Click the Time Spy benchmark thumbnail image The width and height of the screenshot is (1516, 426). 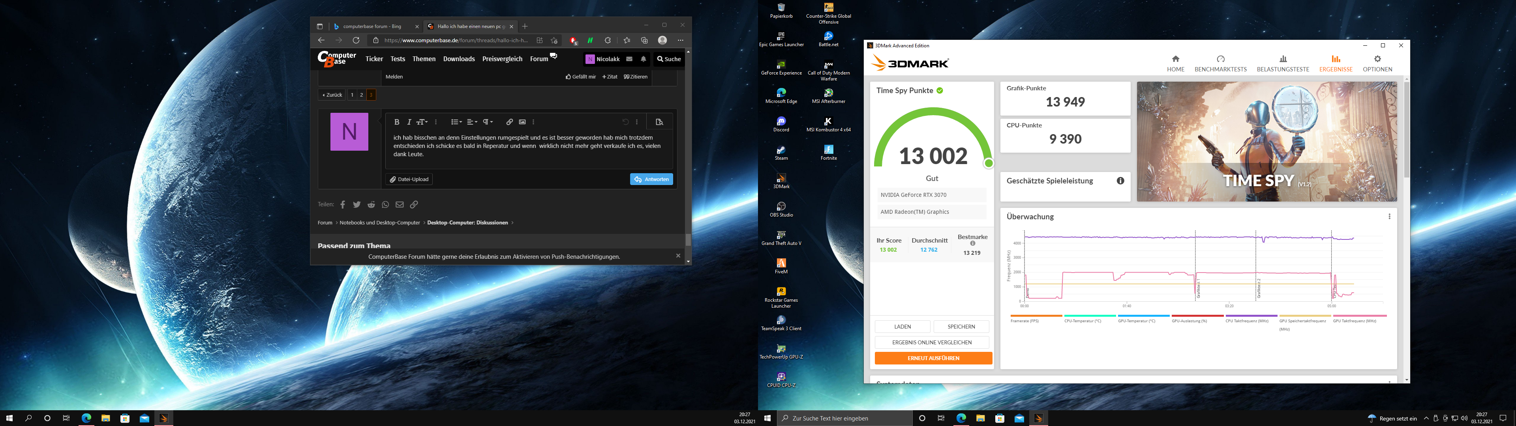click(x=1266, y=141)
